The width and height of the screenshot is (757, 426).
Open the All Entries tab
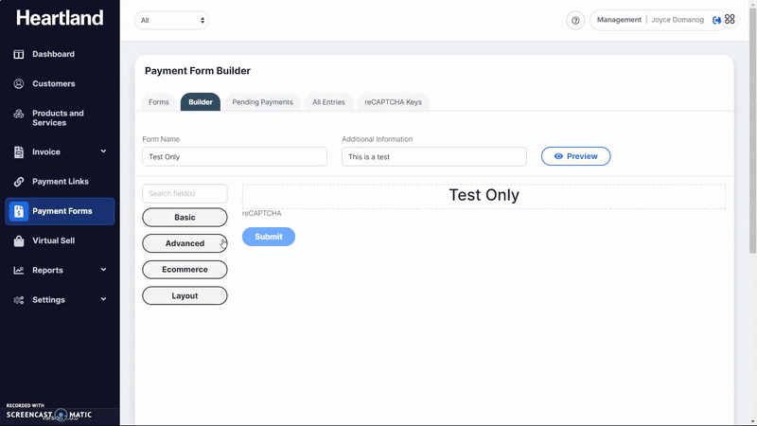click(x=328, y=102)
